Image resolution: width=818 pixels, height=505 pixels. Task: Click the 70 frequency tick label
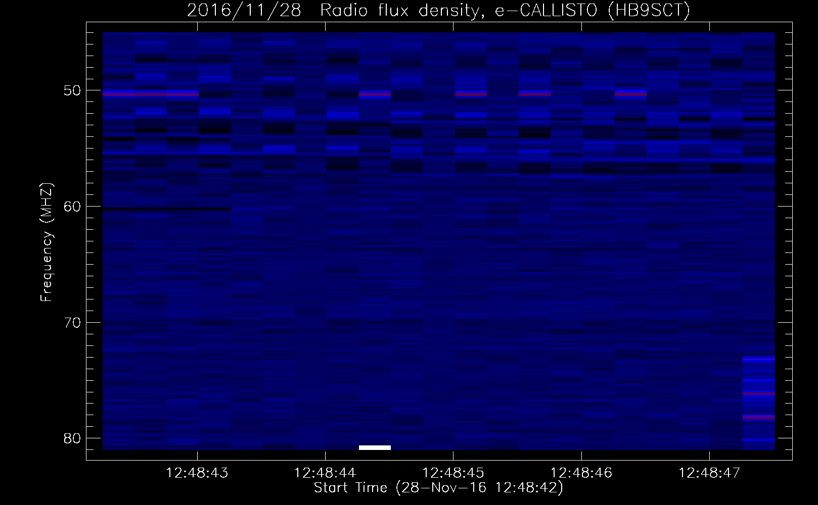point(73,323)
